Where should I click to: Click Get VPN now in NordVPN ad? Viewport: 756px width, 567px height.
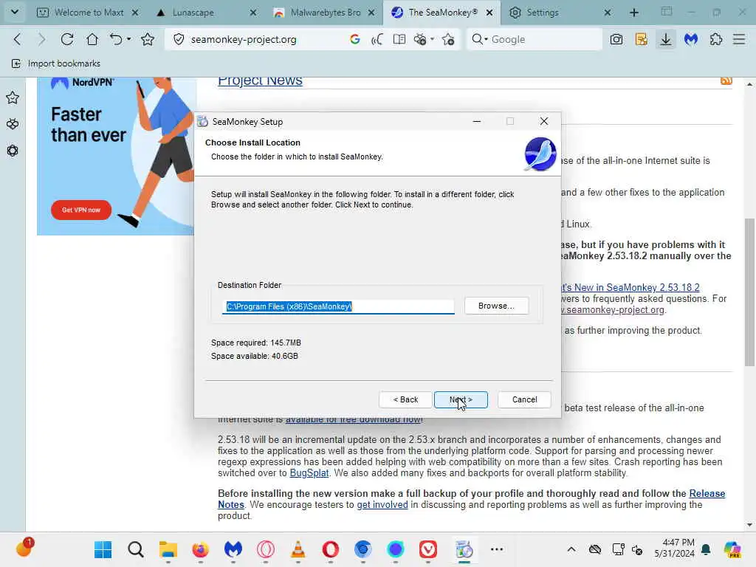(x=81, y=210)
